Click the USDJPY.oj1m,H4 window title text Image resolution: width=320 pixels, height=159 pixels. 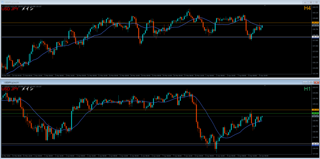tap(12, 2)
